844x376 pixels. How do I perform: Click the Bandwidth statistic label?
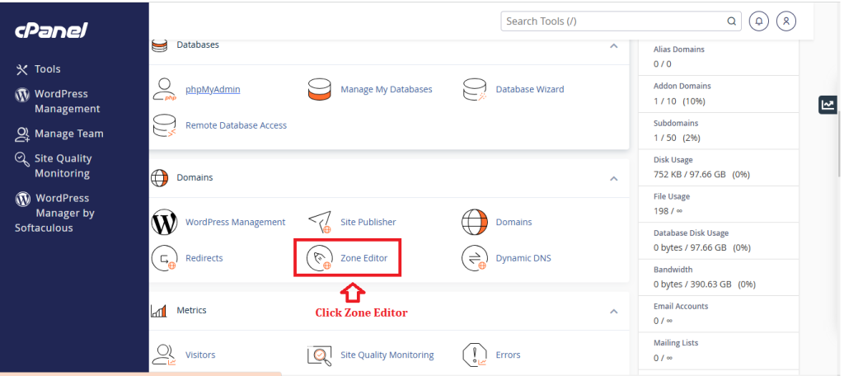pyautogui.click(x=673, y=270)
